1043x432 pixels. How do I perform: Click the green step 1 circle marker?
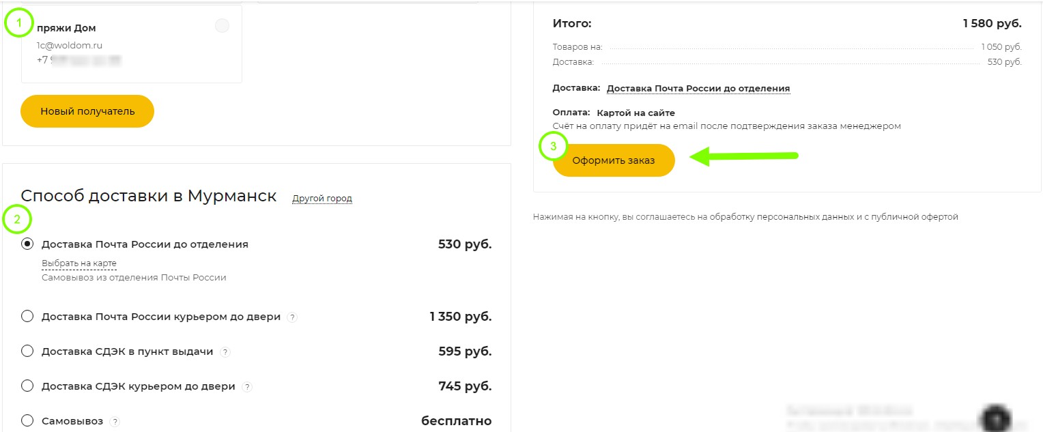pyautogui.click(x=19, y=24)
